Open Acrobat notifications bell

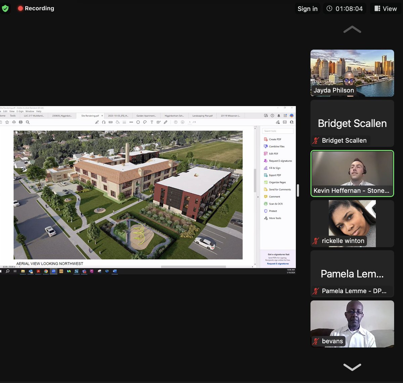279,115
